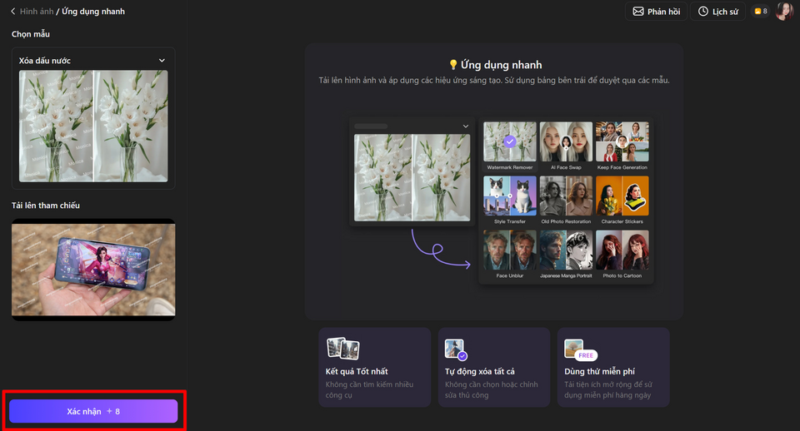
Task: Click the Dùng thử miễn phí FREE icon
Action: coord(581,350)
